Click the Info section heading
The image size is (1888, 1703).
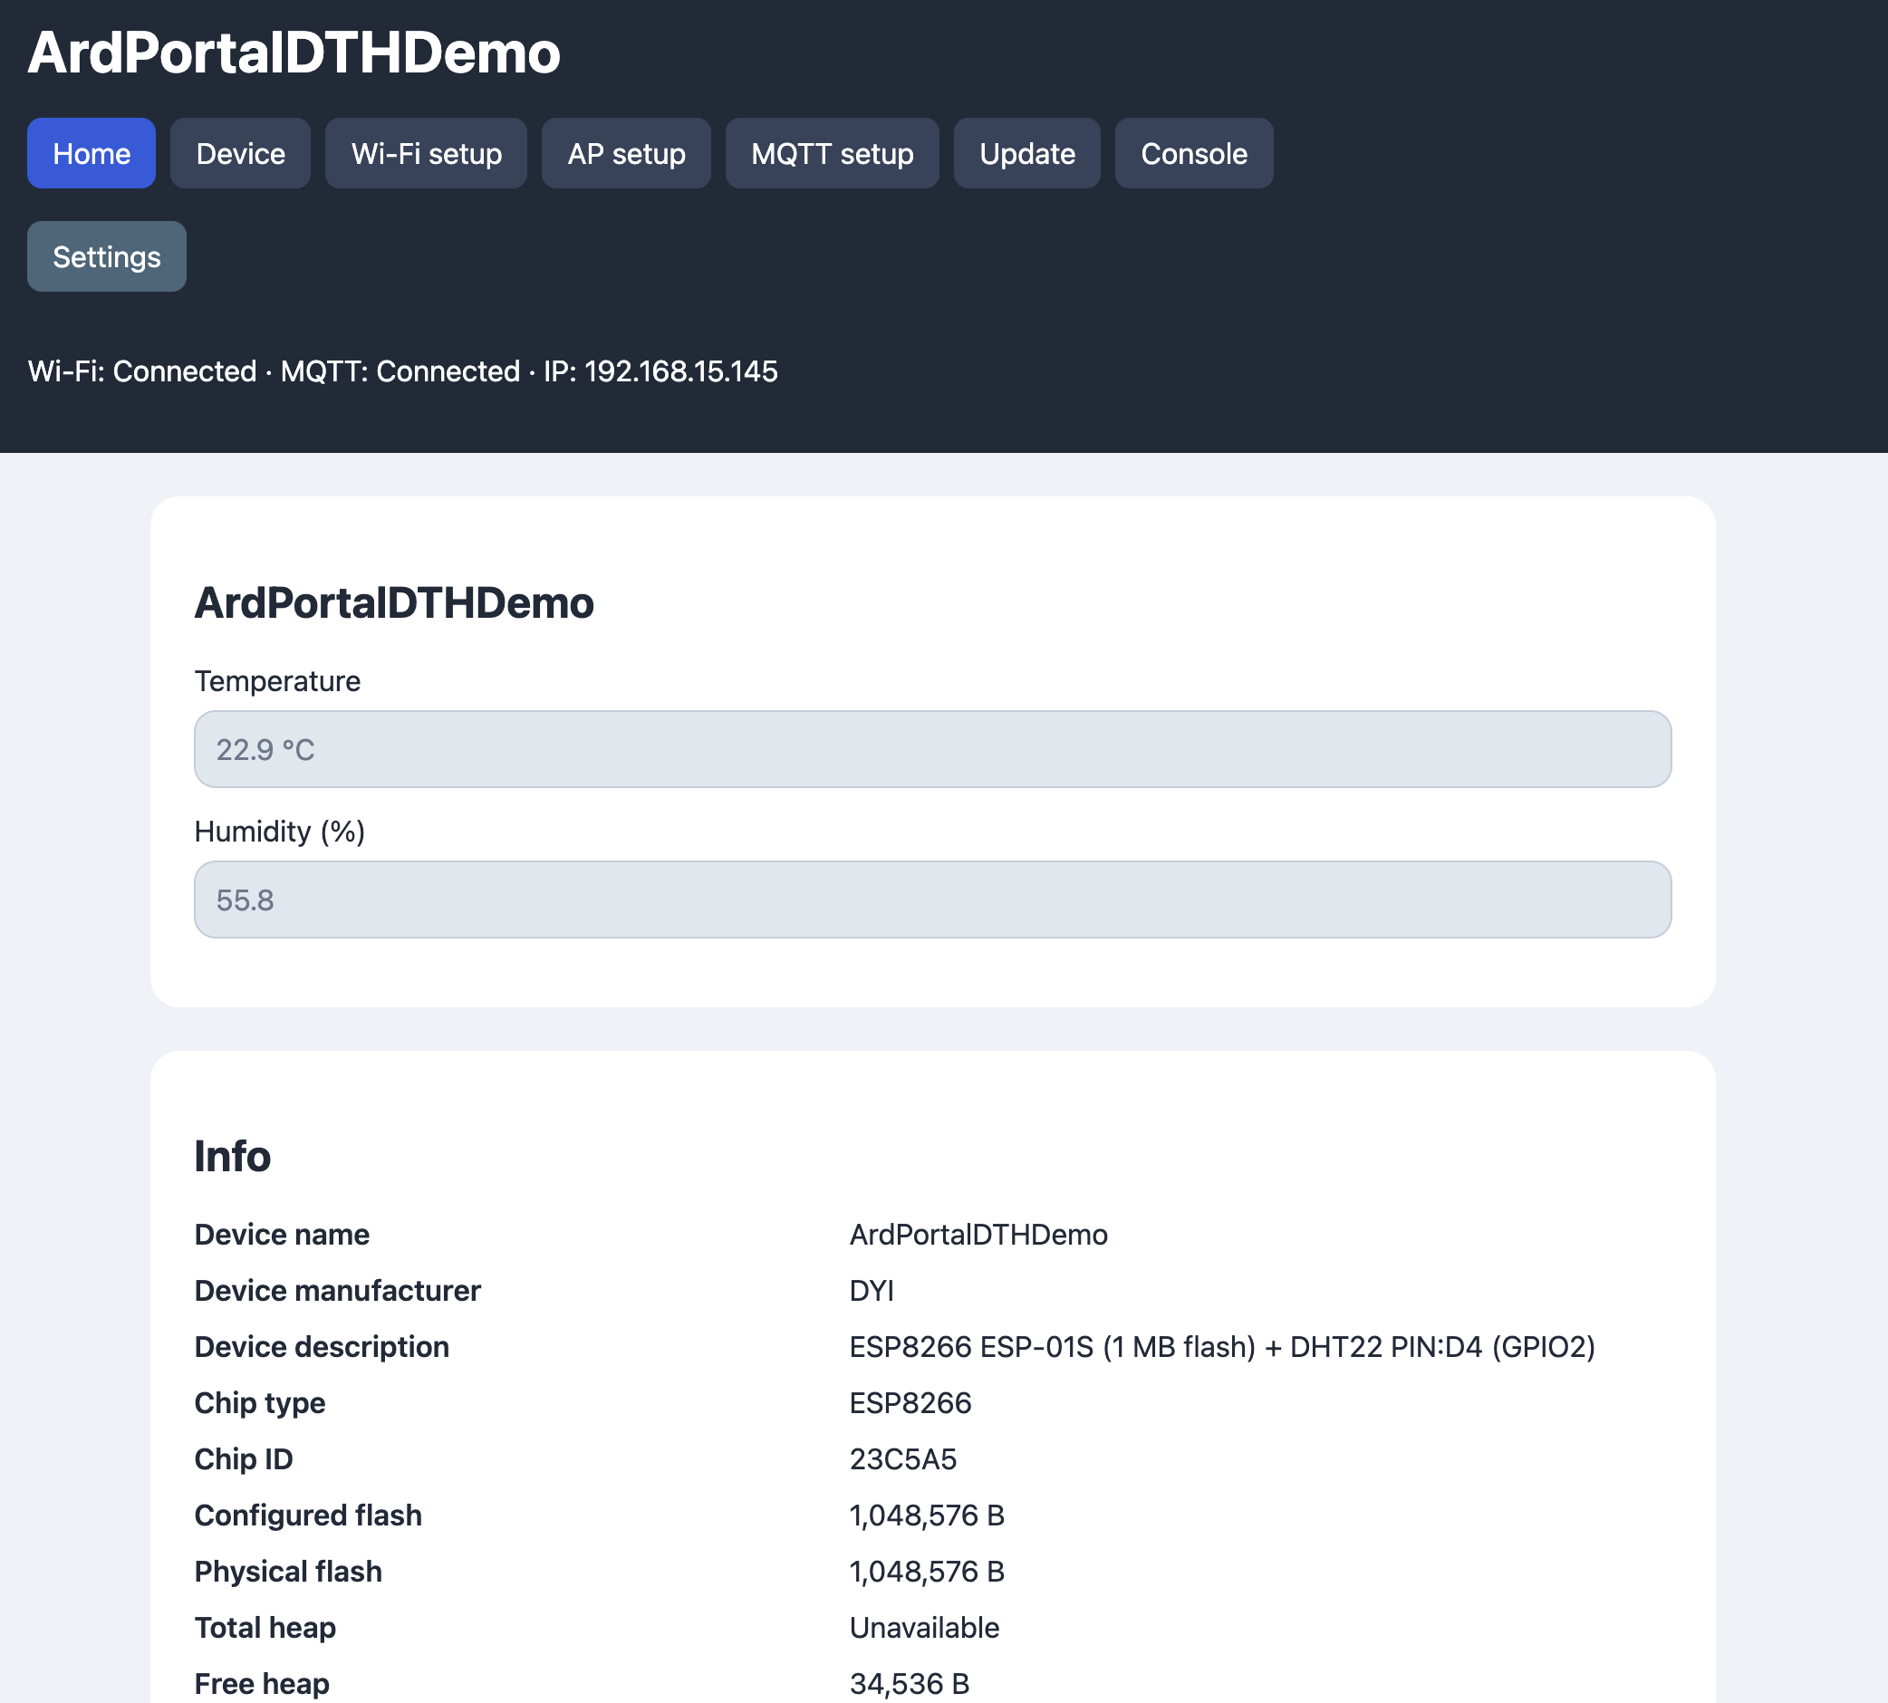point(233,1157)
